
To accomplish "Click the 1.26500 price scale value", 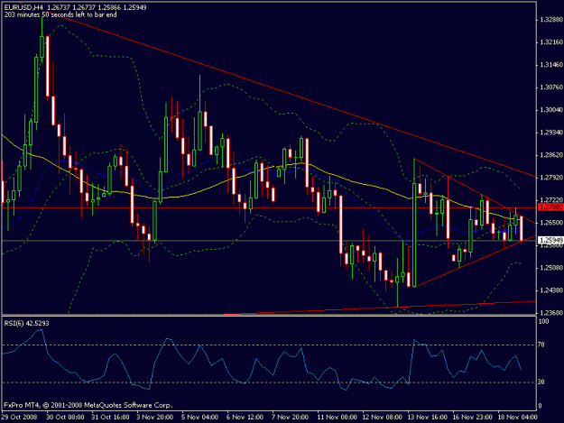I will point(551,223).
